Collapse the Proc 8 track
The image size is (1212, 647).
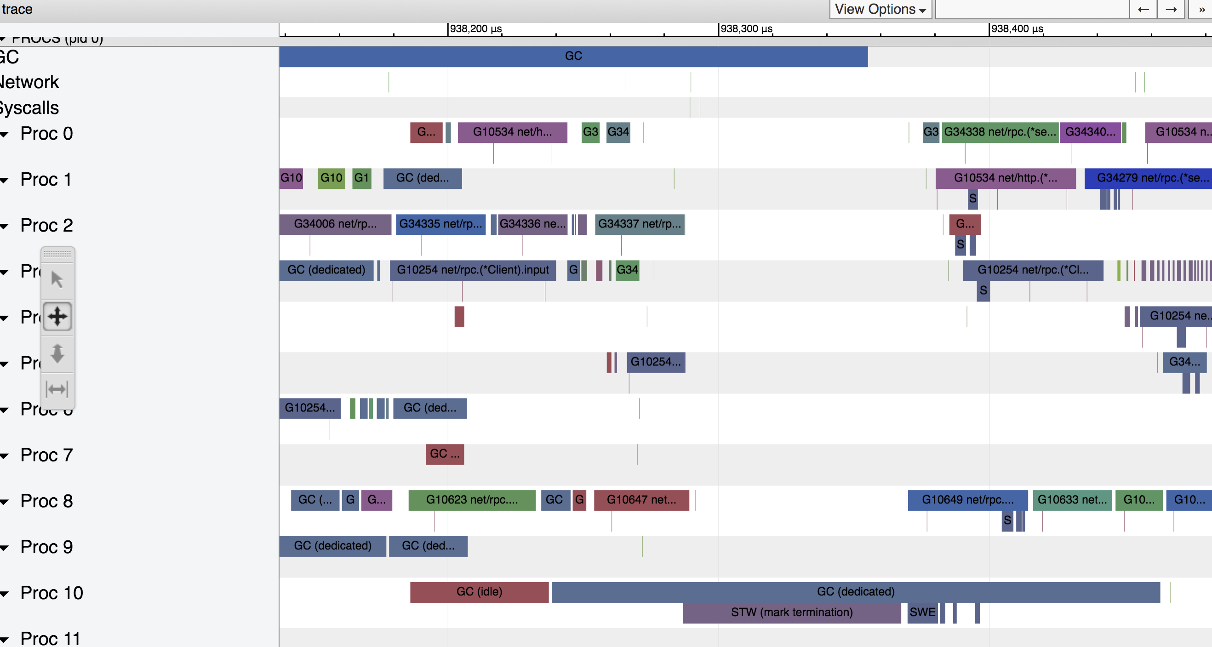point(5,502)
